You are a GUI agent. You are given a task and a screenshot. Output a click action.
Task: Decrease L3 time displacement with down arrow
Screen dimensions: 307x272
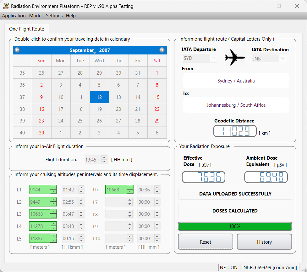point(81,216)
